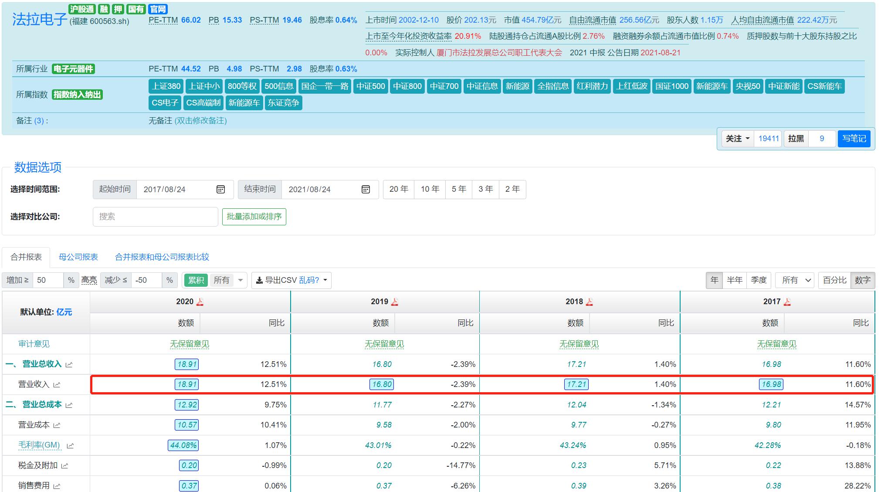Open calendar picker for 结束时间
This screenshot has height=492, width=881.
pyautogui.click(x=366, y=189)
